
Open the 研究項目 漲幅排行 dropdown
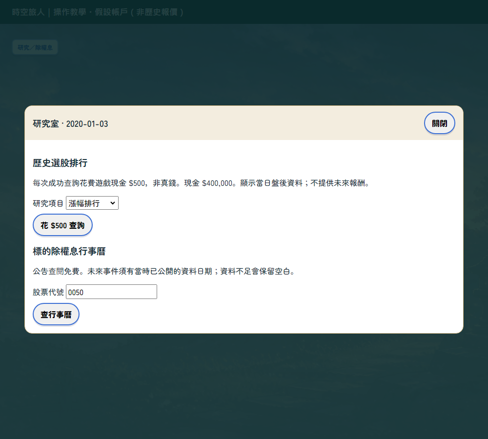pyautogui.click(x=92, y=203)
